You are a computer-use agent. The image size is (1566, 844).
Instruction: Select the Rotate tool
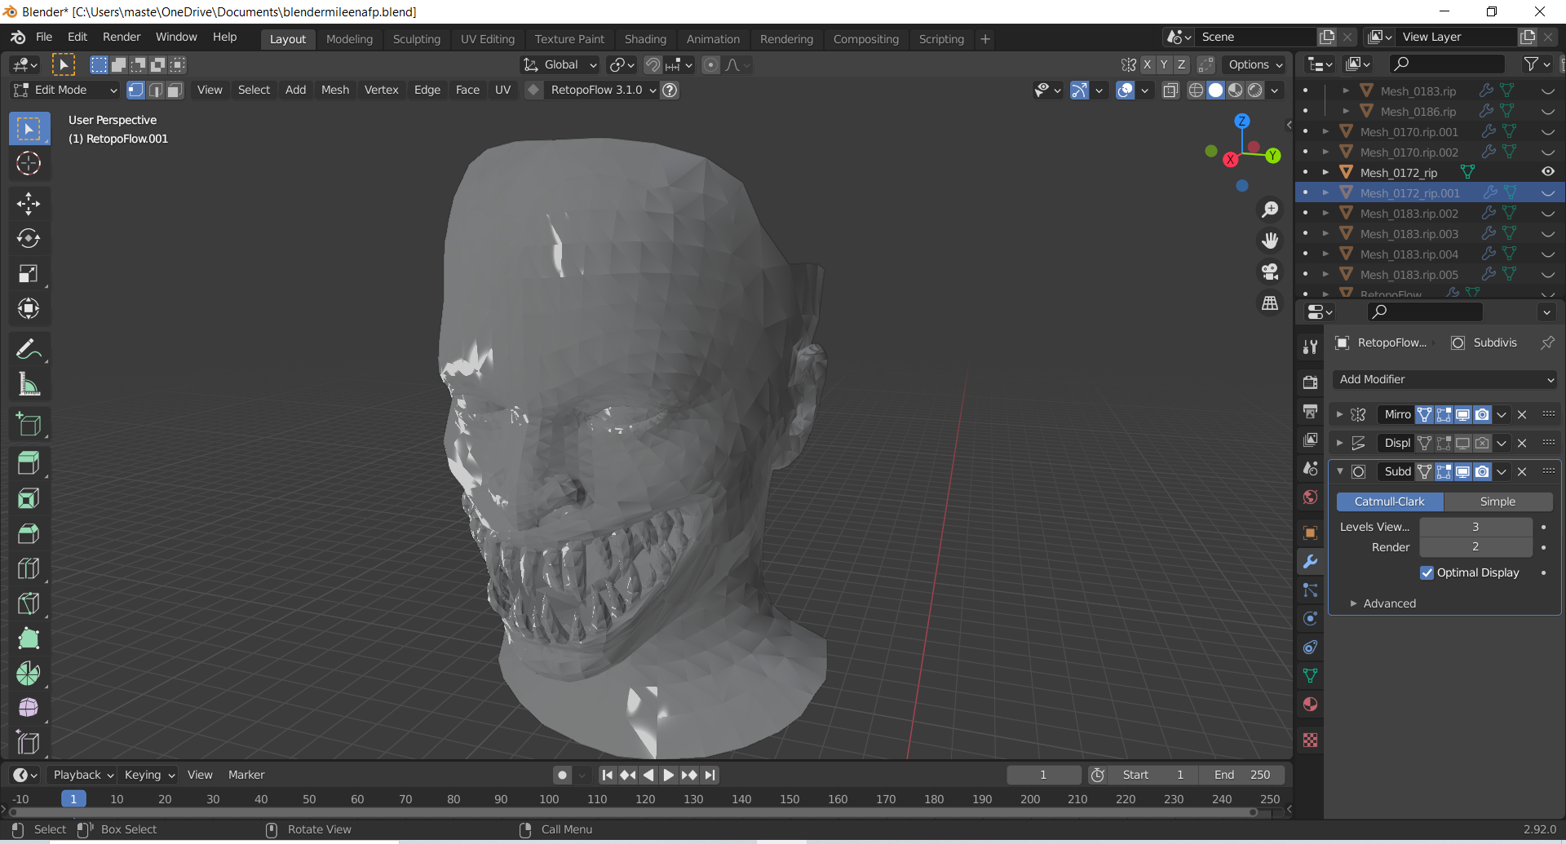point(29,238)
